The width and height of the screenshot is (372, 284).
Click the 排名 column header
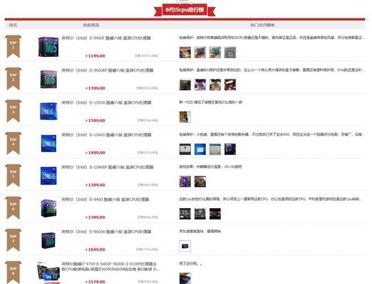[13, 25]
